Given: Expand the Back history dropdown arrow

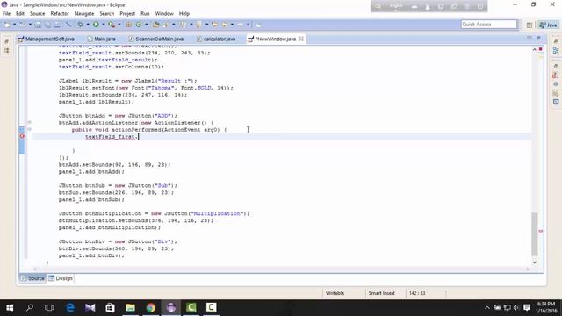Looking at the screenshot, I should click(x=232, y=25).
